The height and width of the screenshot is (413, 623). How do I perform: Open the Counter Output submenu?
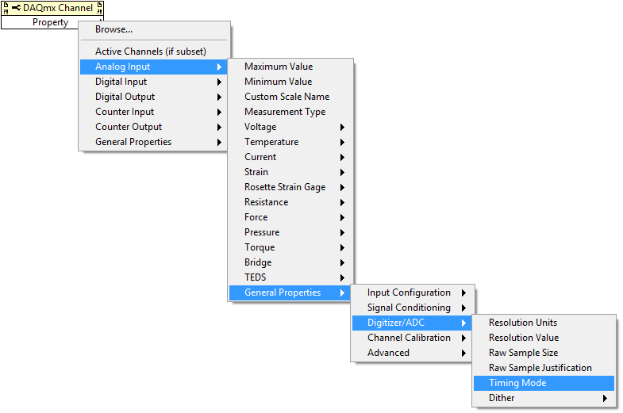click(154, 127)
